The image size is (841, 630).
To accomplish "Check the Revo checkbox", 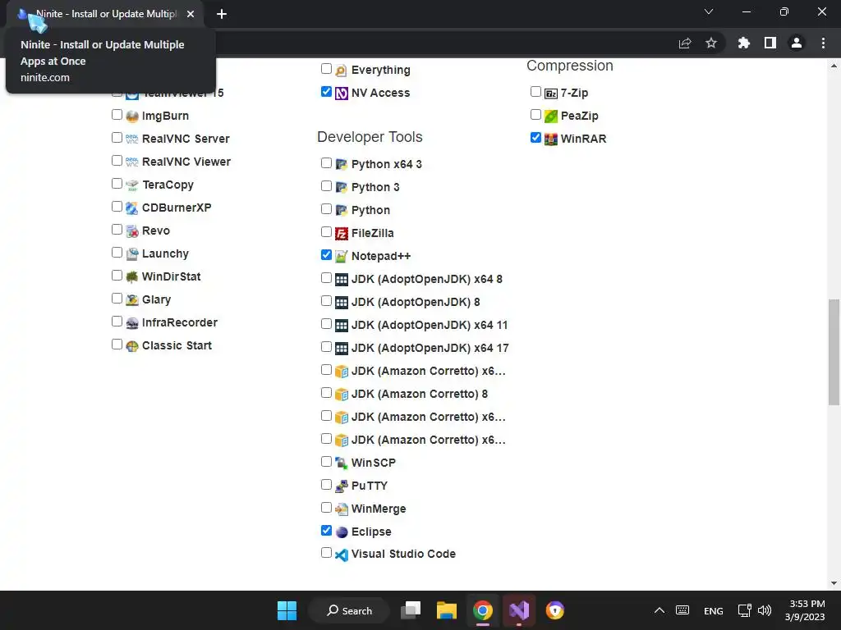I will [117, 230].
